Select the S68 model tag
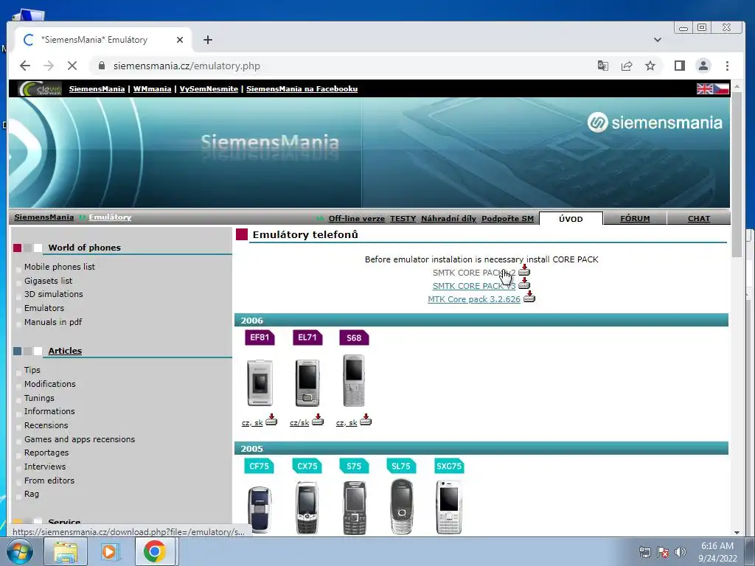 [x=354, y=338]
